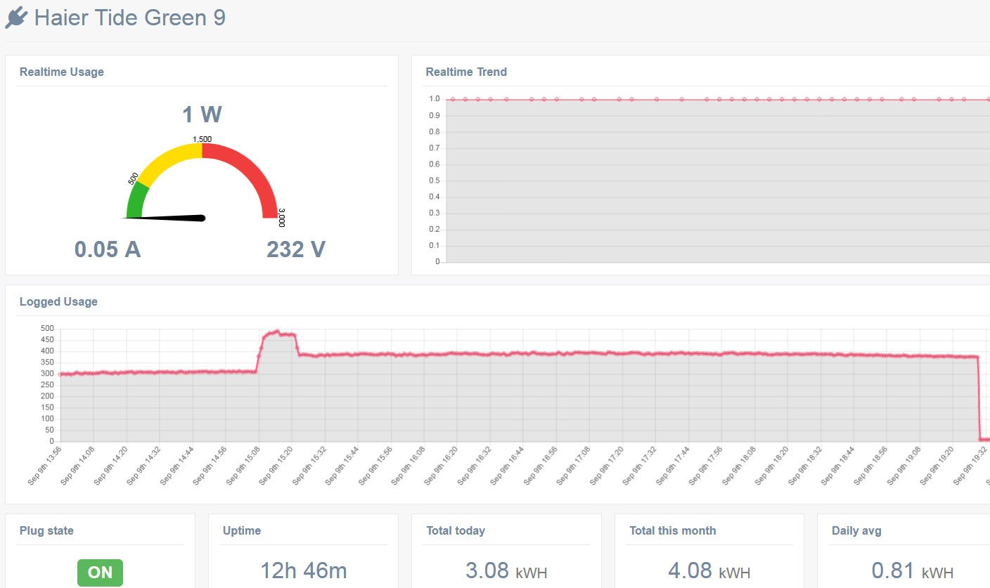
Task: Click the Sep 9th 18:44 axis label
Action: point(839,466)
